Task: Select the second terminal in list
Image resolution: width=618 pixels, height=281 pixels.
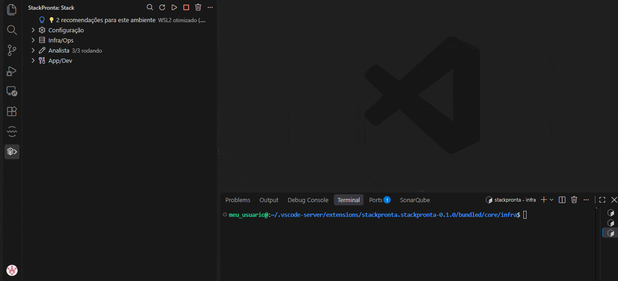Action: [x=611, y=223]
